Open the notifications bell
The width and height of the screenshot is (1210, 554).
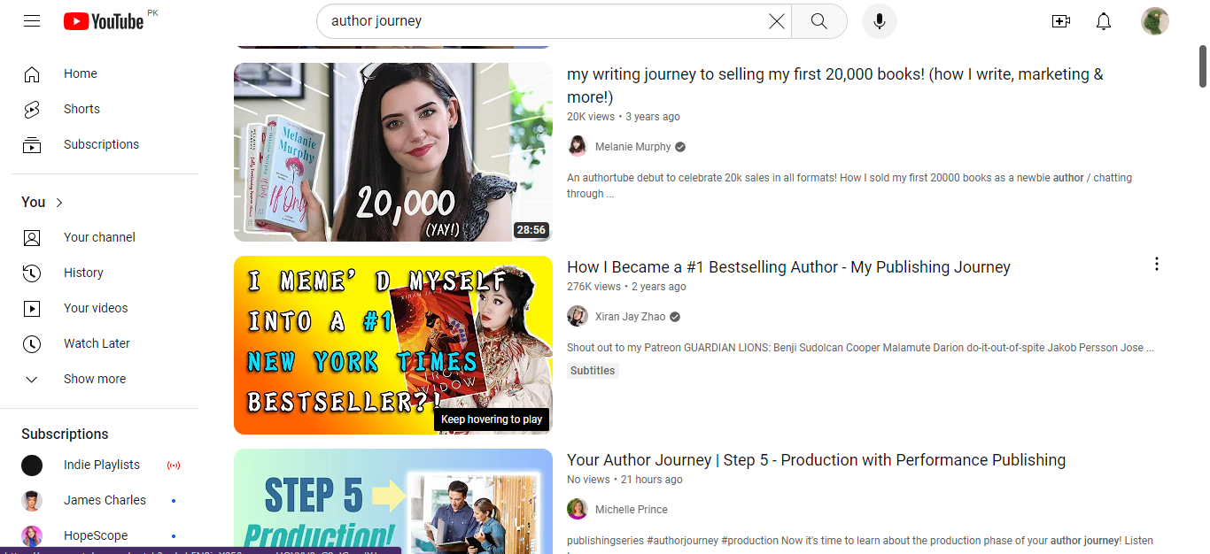coord(1104,21)
